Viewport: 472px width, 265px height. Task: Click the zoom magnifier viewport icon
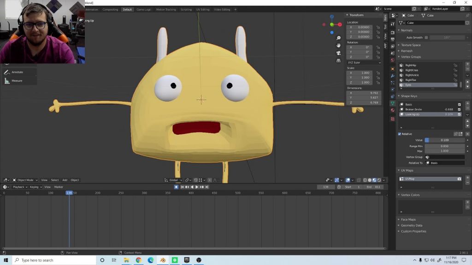[338, 38]
